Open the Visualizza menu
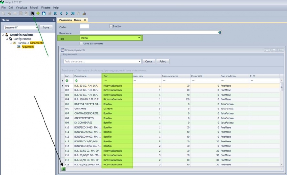The height and width of the screenshot is (175, 287). [22, 8]
